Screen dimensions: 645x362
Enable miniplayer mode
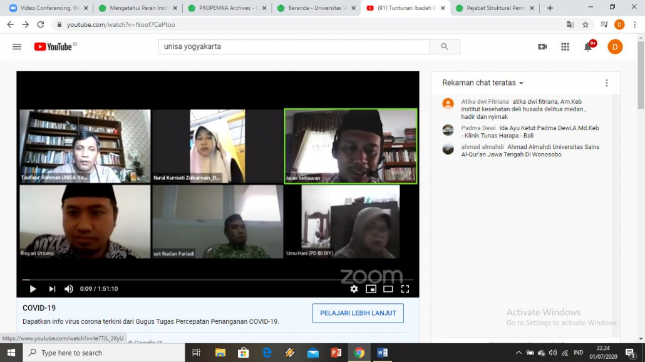coord(371,289)
